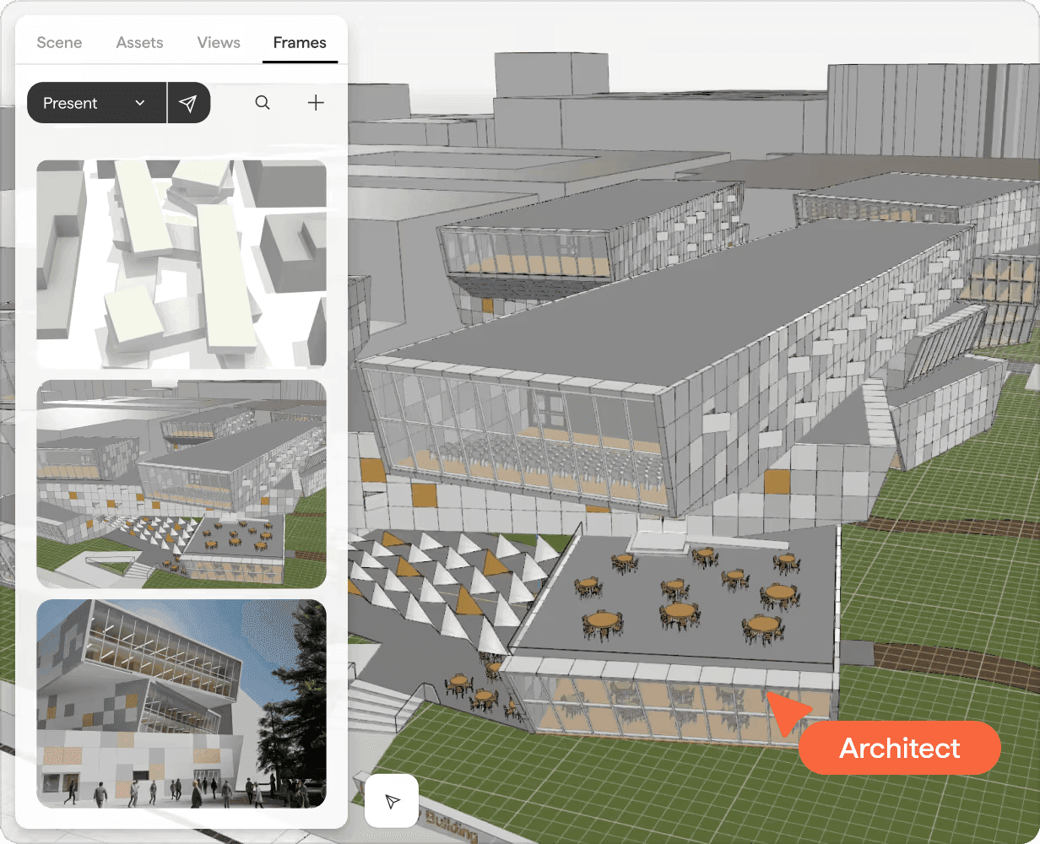Switch to the Scene tab
This screenshot has width=1040, height=844.
[59, 42]
